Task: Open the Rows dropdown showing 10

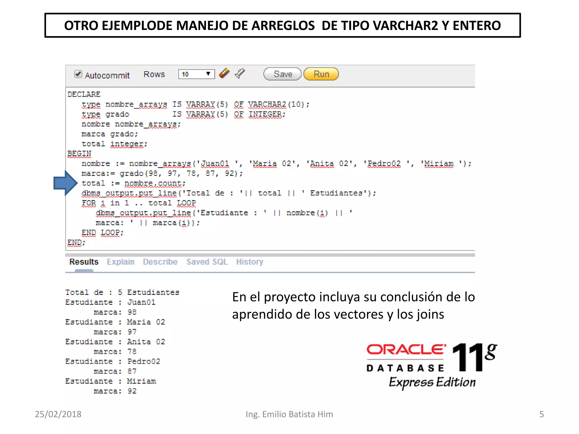Action: pos(196,74)
